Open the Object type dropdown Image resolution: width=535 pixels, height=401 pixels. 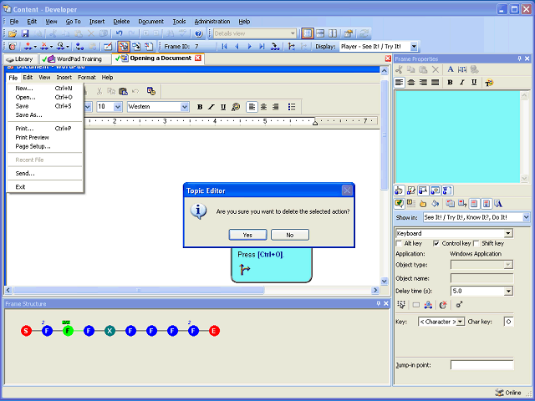(x=508, y=265)
